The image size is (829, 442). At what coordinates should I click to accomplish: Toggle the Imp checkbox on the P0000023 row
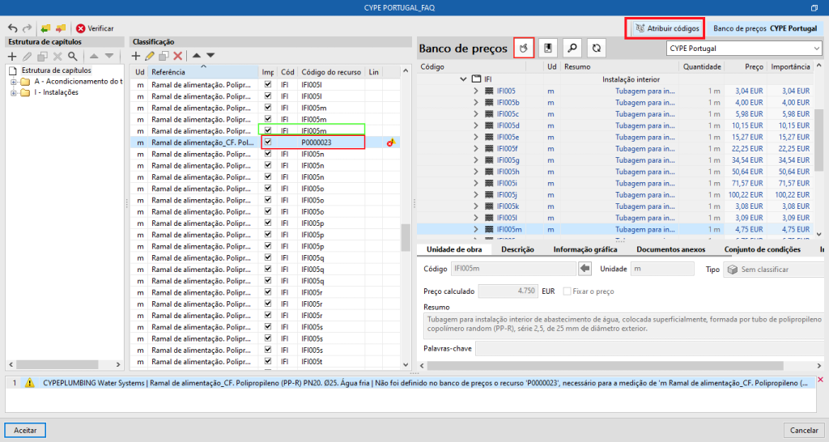[x=268, y=142]
